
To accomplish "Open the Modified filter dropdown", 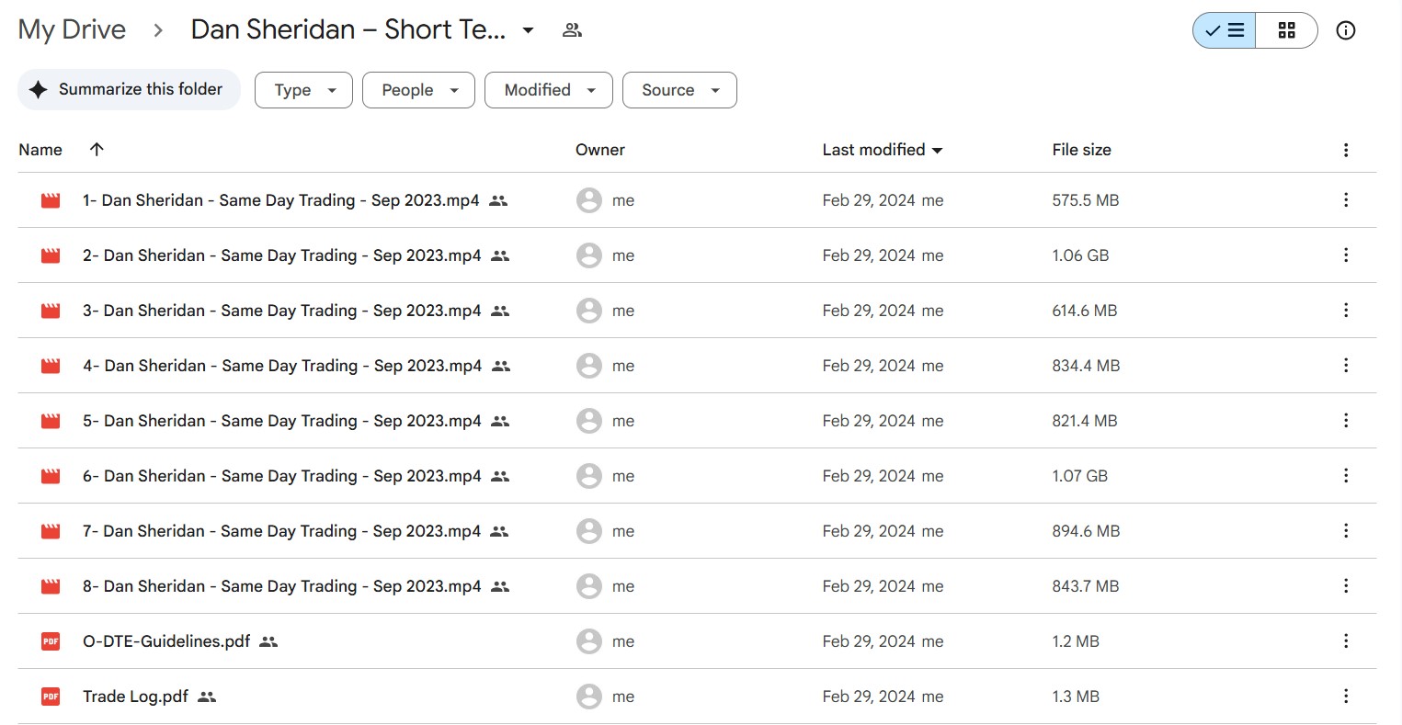I will point(548,90).
